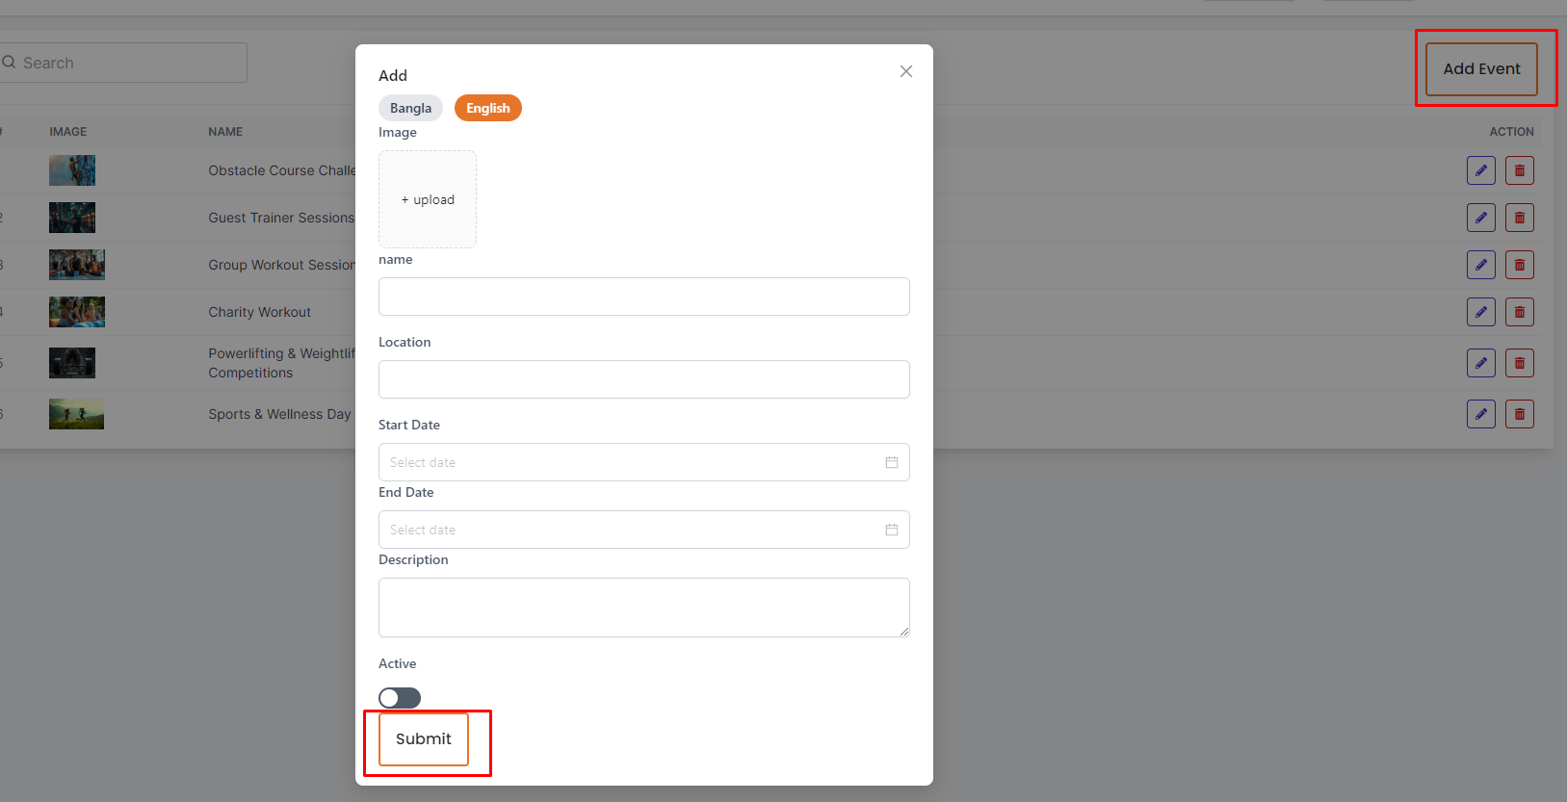
Task: Click trash icon for Charity Workout row
Action: (1519, 312)
